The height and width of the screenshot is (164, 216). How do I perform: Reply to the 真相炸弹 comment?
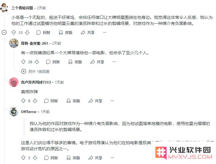click(51, 101)
